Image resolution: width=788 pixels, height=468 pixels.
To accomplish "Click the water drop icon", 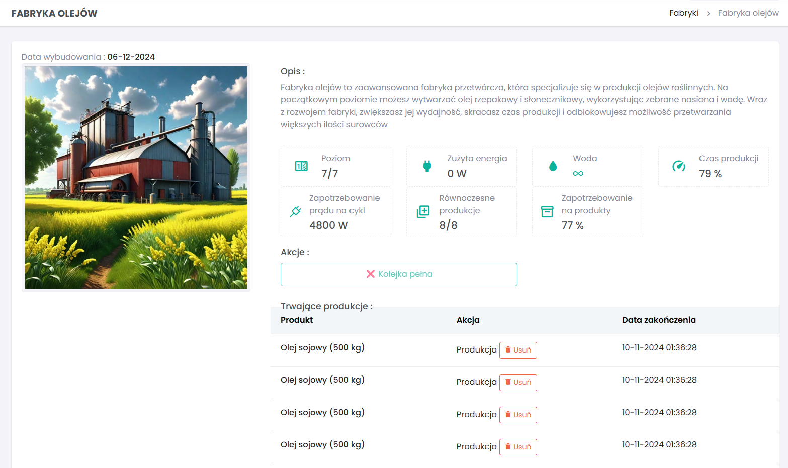I will point(553,166).
